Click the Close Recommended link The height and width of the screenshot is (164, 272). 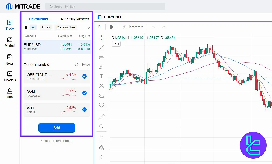[x=57, y=141]
